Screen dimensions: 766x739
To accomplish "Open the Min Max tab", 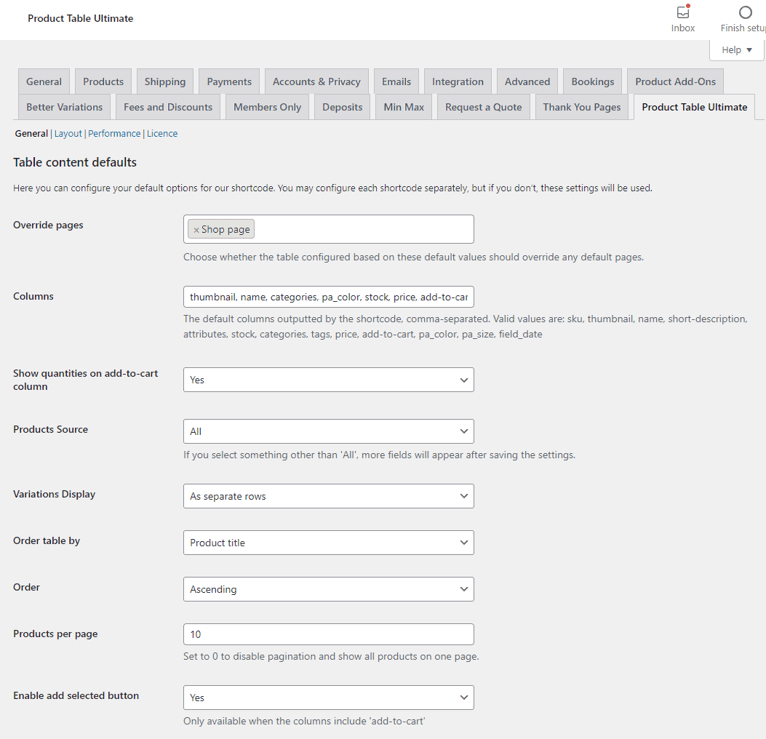I will [404, 107].
